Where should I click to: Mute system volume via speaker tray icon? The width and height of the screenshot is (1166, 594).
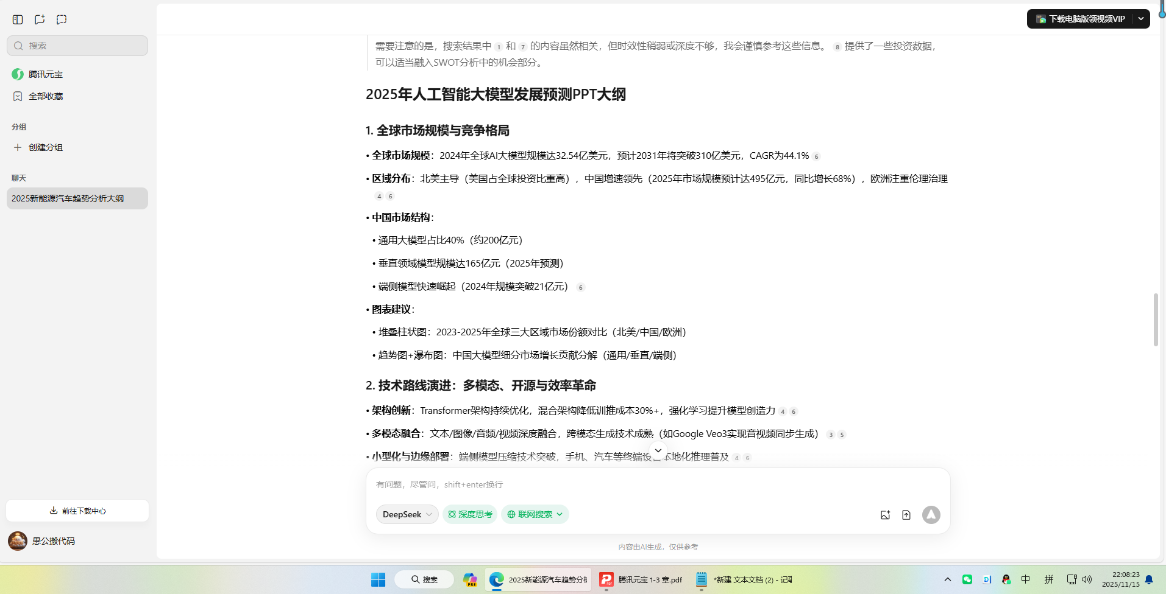pos(1089,579)
